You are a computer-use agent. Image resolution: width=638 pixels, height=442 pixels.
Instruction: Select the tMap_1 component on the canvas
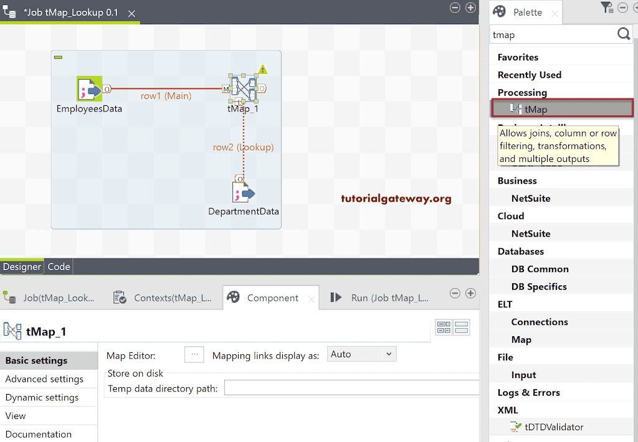coord(244,88)
